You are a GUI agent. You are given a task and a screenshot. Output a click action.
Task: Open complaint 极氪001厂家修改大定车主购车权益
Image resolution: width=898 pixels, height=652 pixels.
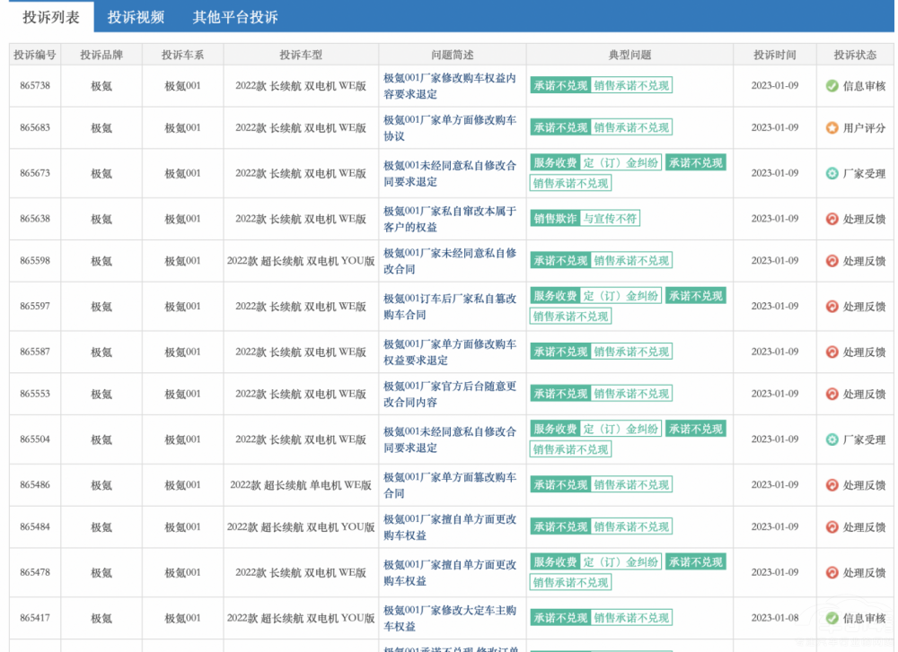[450, 618]
